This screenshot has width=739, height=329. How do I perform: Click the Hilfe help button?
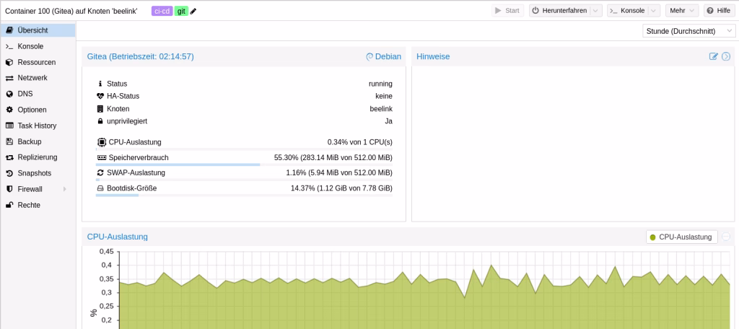pyautogui.click(x=719, y=11)
